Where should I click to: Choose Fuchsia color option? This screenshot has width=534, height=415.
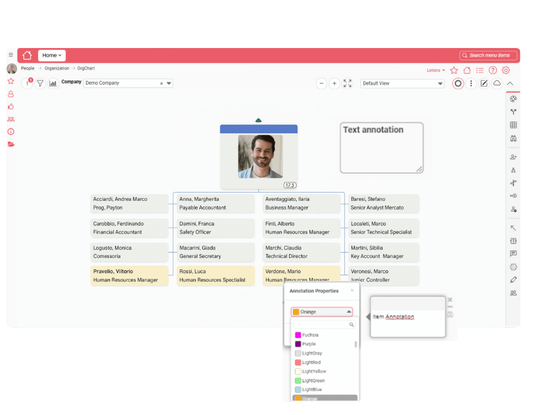[325, 335]
